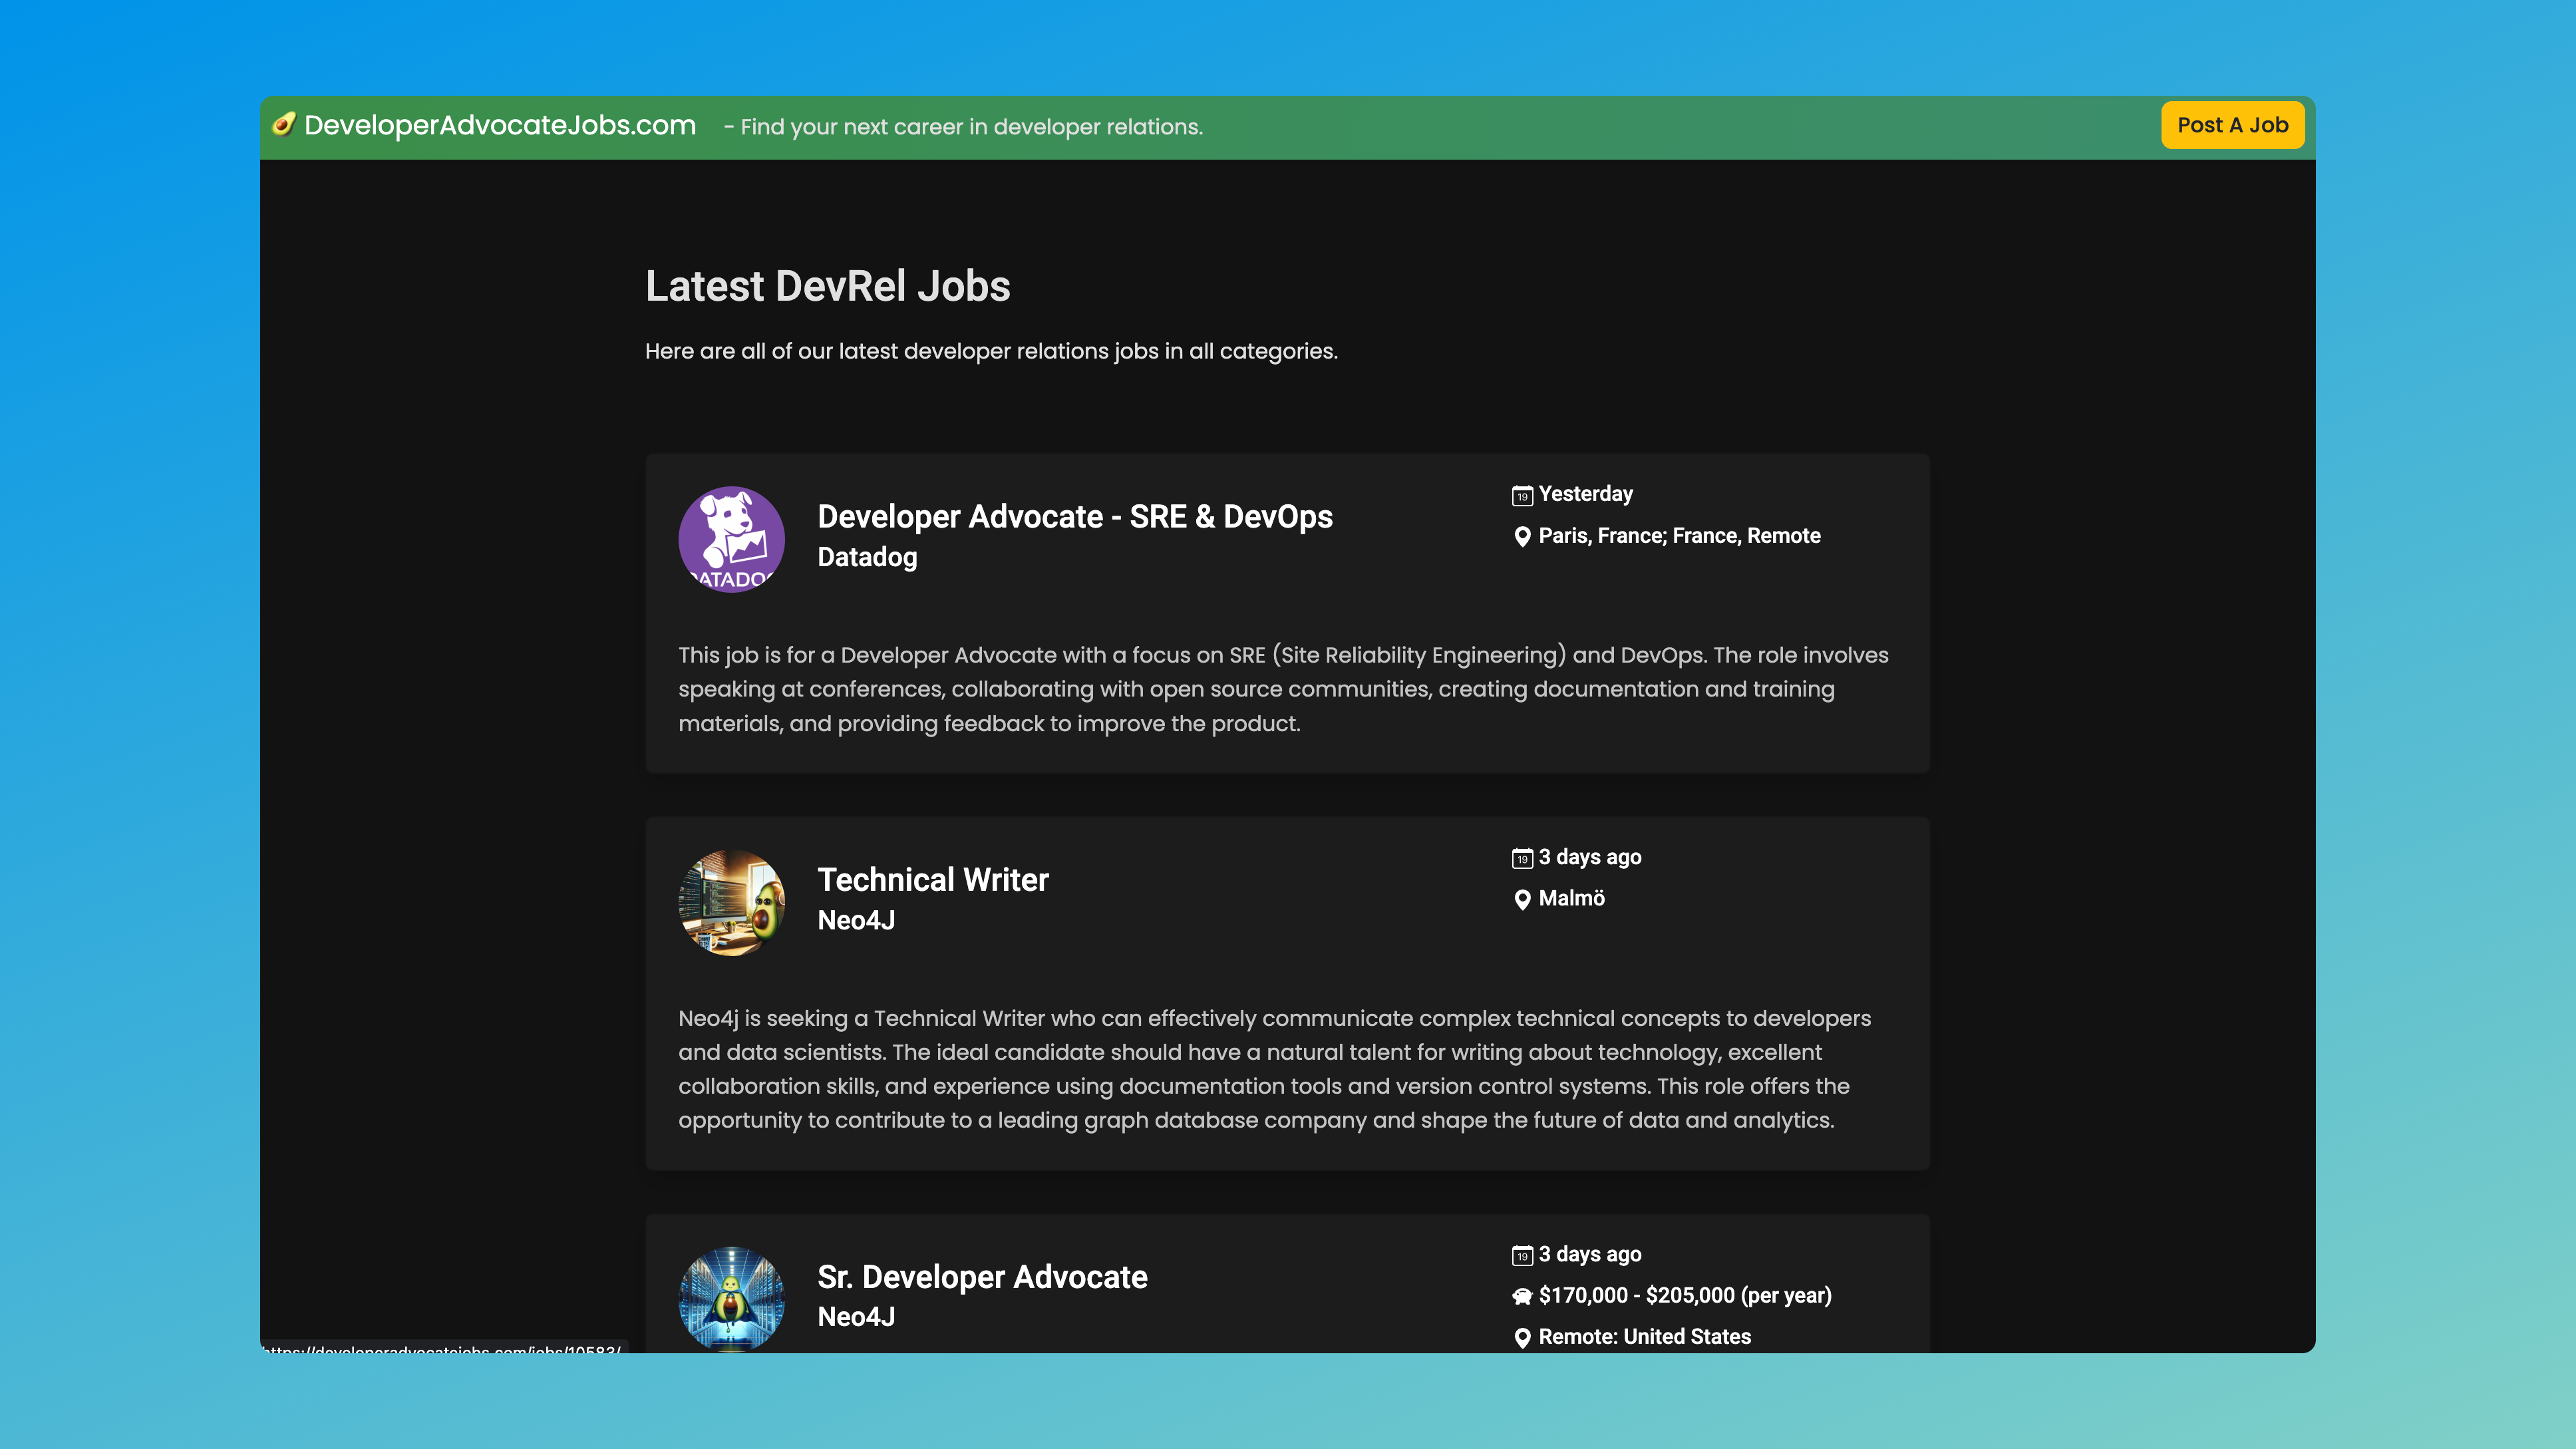Viewport: 2576px width, 1449px height.
Task: Click location pin beside Remote: United States
Action: tap(1522, 1338)
